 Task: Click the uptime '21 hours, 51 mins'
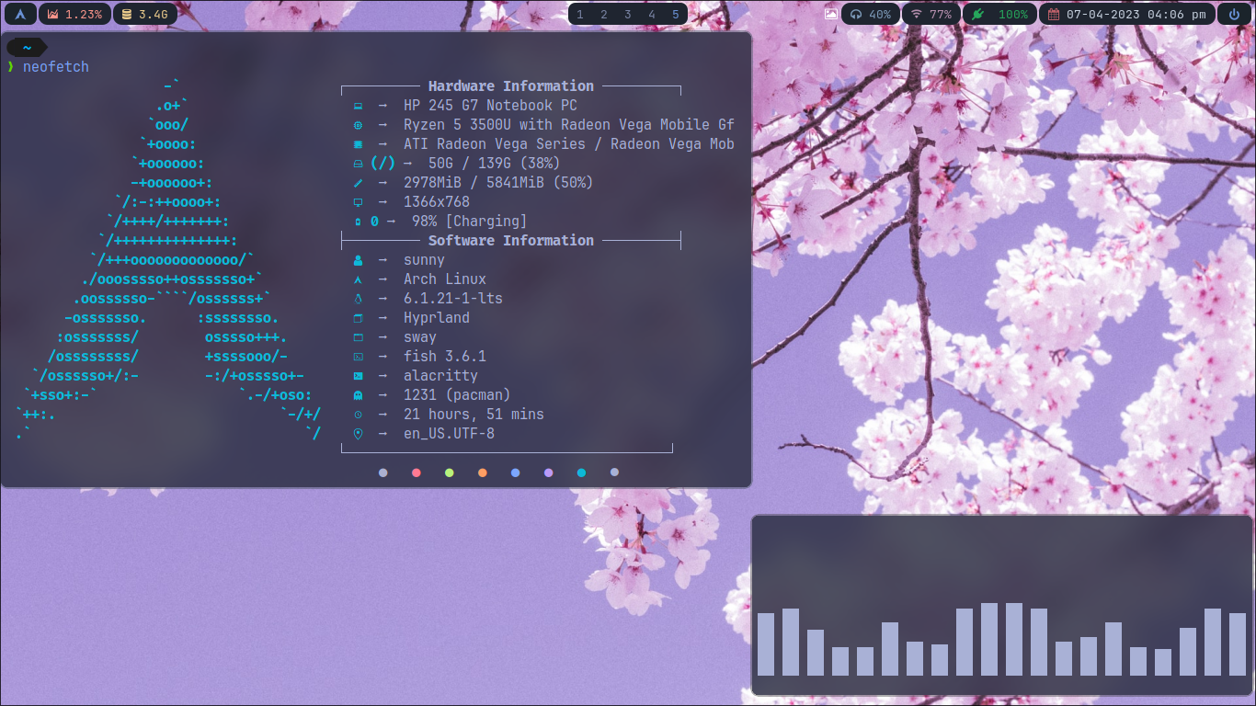(474, 415)
